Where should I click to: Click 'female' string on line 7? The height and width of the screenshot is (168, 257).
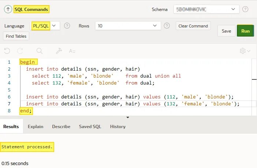tap(193, 104)
